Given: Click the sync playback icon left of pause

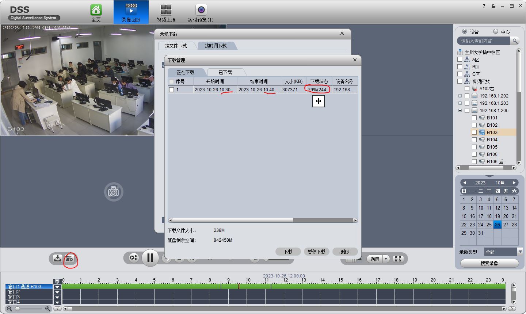Looking at the screenshot, I should click(134, 258).
